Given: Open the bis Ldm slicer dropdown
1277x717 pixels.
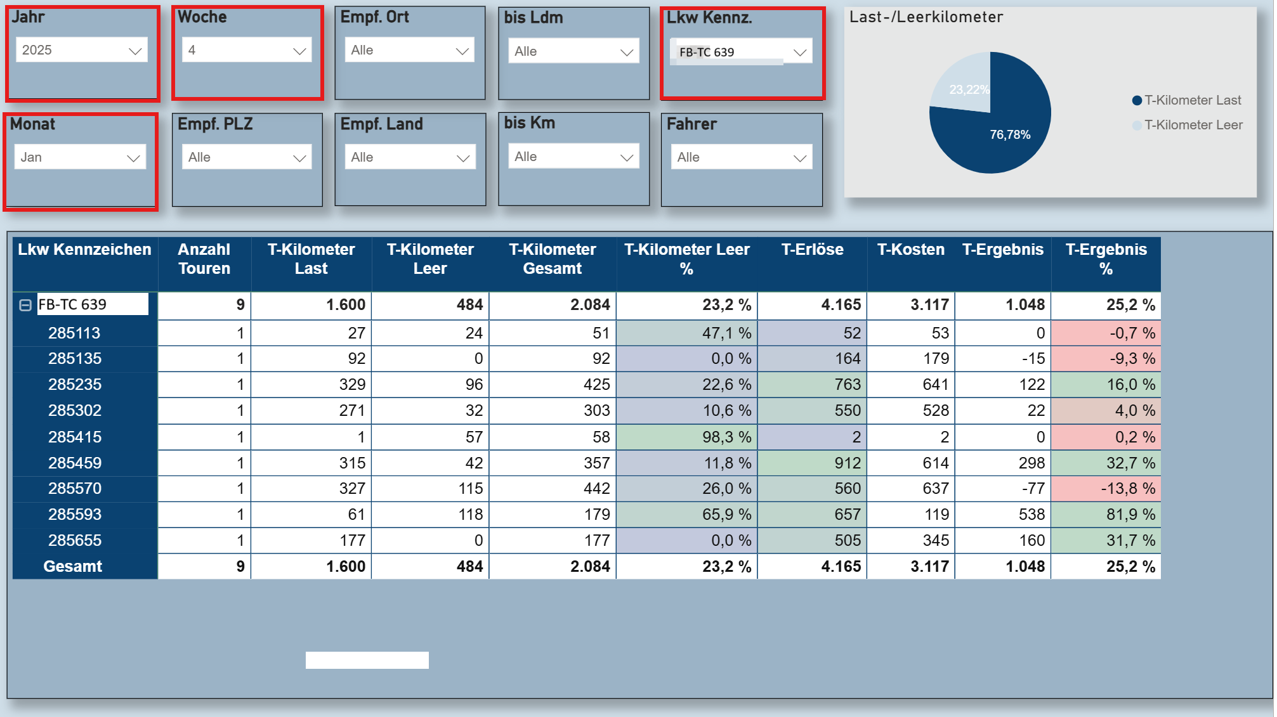Looking at the screenshot, I should coord(573,51).
